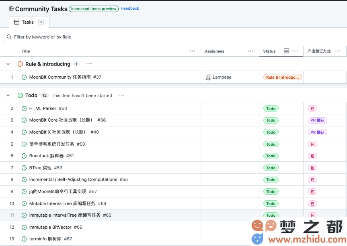
Task: Click Todo status label in BTree row
Action: (271, 168)
